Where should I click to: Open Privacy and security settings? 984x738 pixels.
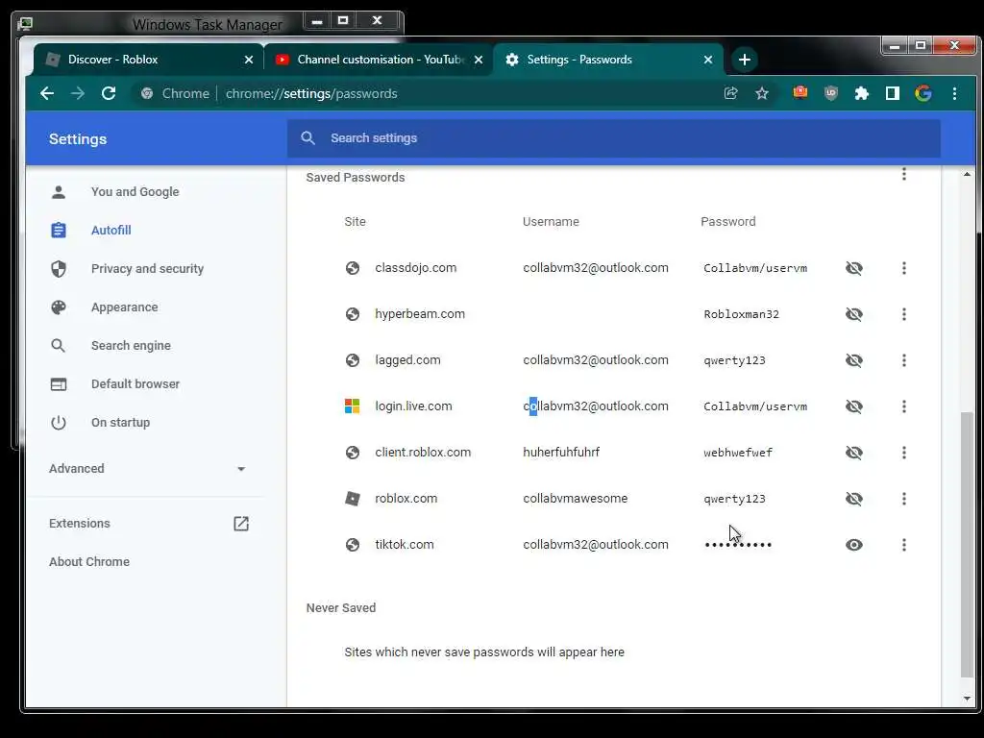147,269
